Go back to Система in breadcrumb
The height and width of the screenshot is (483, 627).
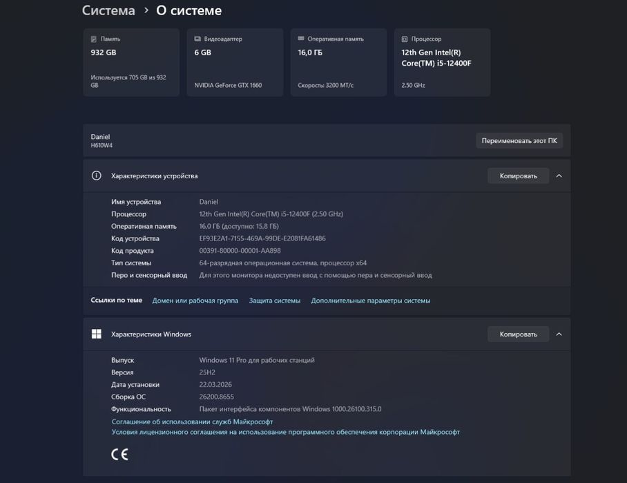[108, 10]
